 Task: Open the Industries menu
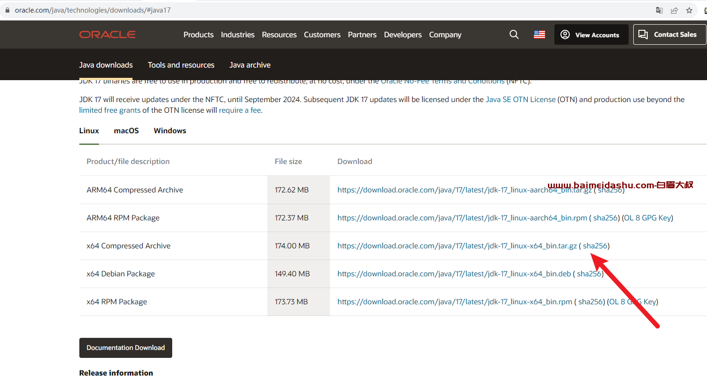pos(238,34)
